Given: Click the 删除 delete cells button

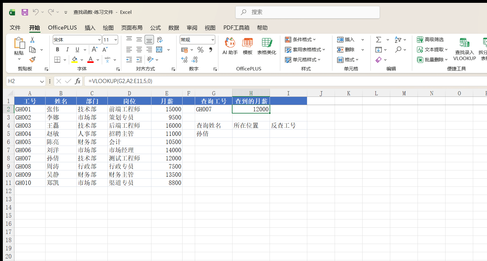Looking at the screenshot, I should (x=346, y=50).
